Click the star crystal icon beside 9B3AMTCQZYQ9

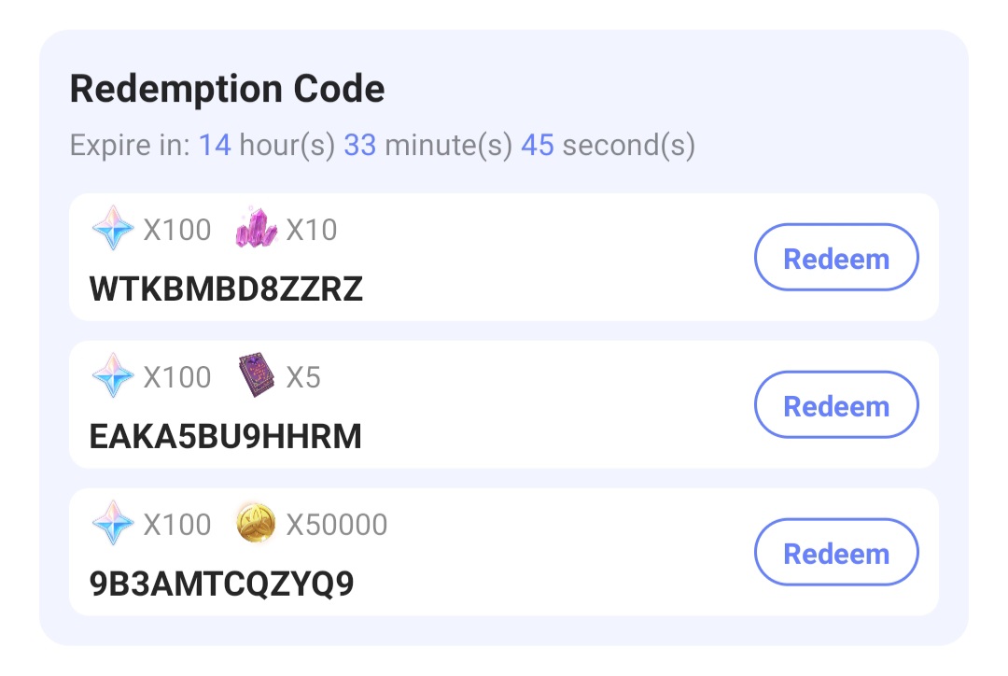coord(112,524)
